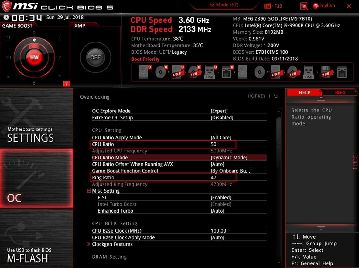359x268 pixels.
Task: Select the UEFI optical disc boot device
Action: [161, 72]
